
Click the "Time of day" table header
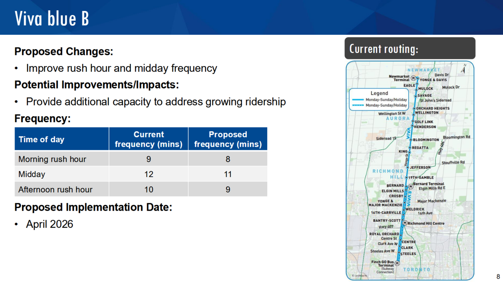pos(41,139)
